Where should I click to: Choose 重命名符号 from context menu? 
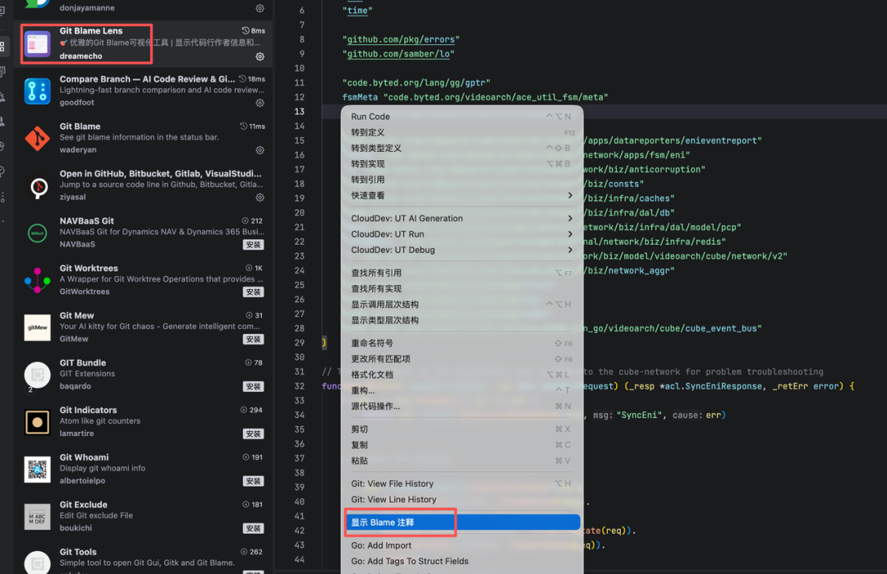coord(462,343)
